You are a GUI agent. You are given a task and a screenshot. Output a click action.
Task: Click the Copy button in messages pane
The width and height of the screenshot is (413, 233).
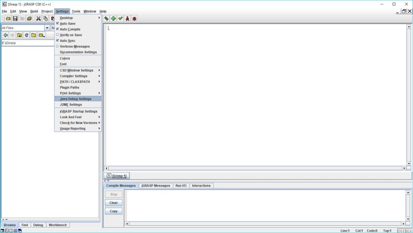113,211
